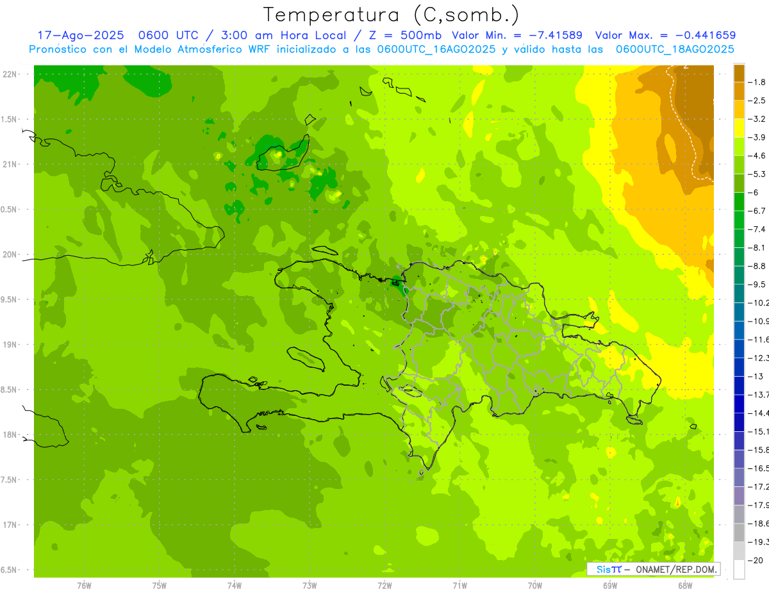
Task: Click the '69W' longitude label
Action: (610, 585)
